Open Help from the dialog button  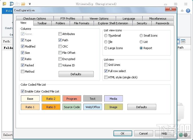(164, 133)
